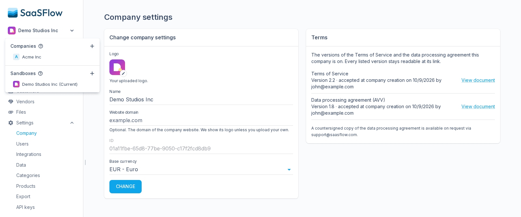Select Demo Studios Inc (Current) sandbox
The height and width of the screenshot is (217, 521).
click(52, 84)
